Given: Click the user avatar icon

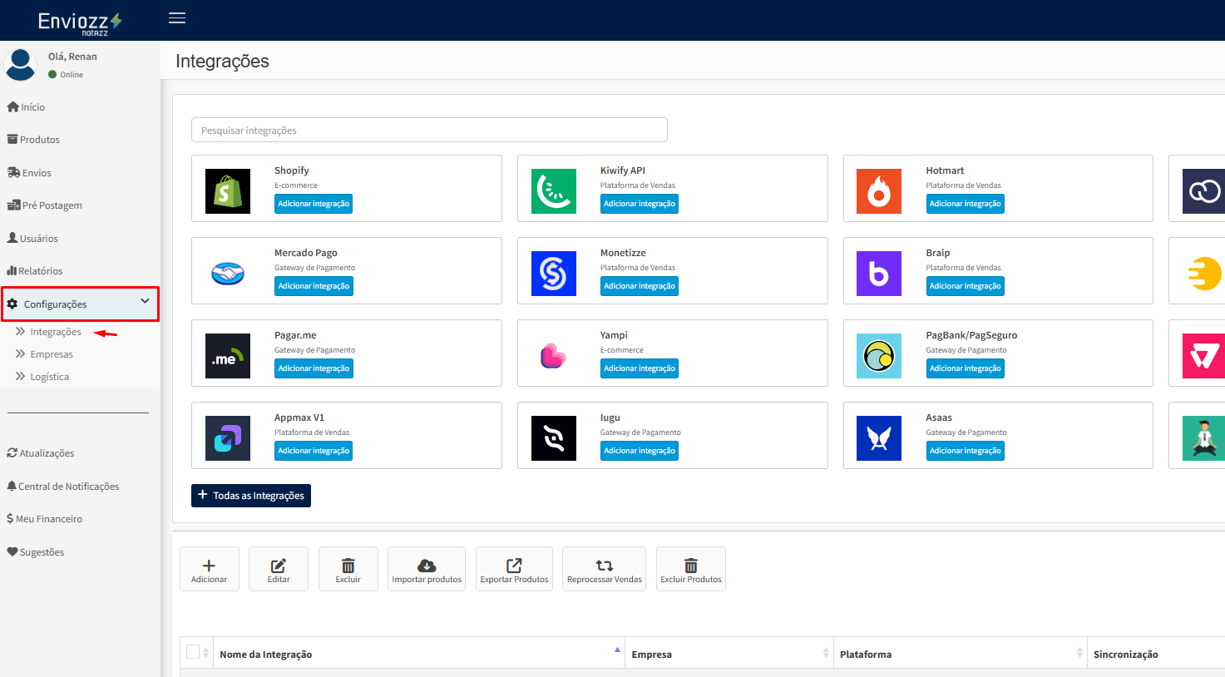Looking at the screenshot, I should pyautogui.click(x=21, y=64).
